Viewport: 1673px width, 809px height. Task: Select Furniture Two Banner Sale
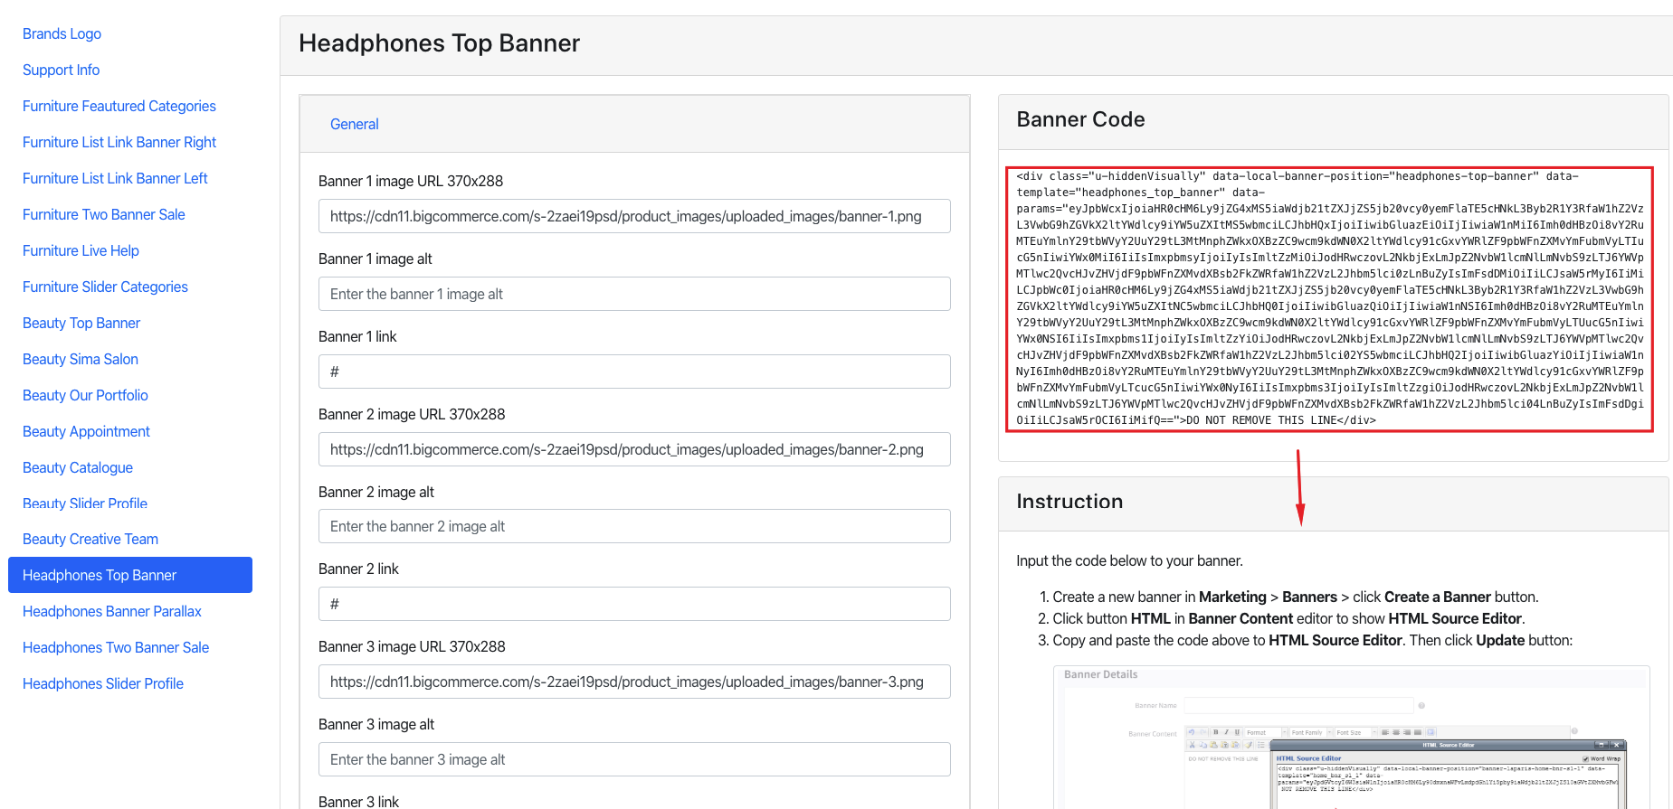coord(104,214)
